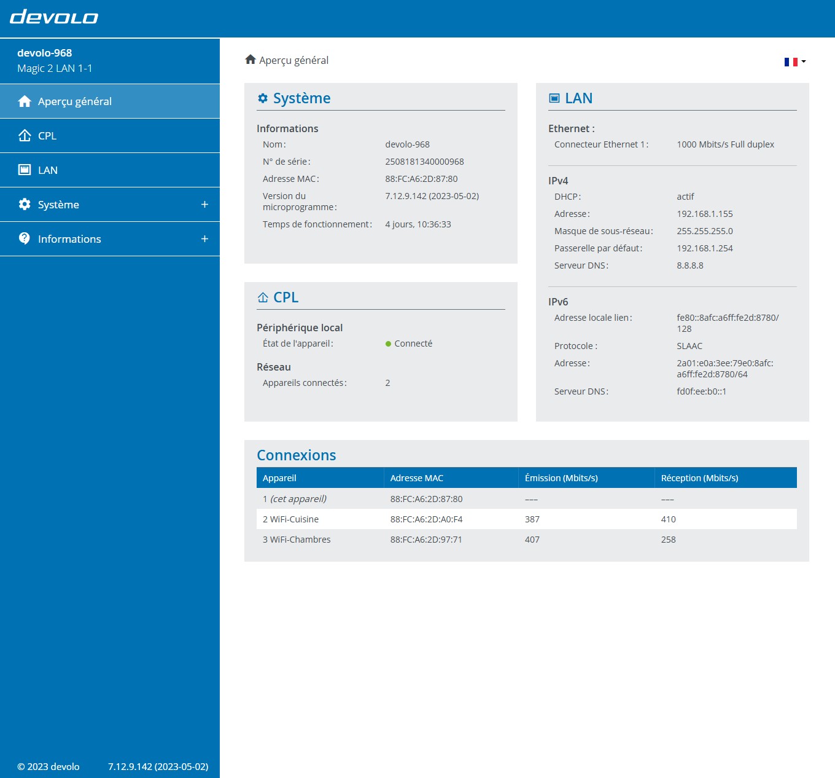835x778 pixels.
Task: Click the home icon in the breadcrumb
Action: tap(251, 60)
